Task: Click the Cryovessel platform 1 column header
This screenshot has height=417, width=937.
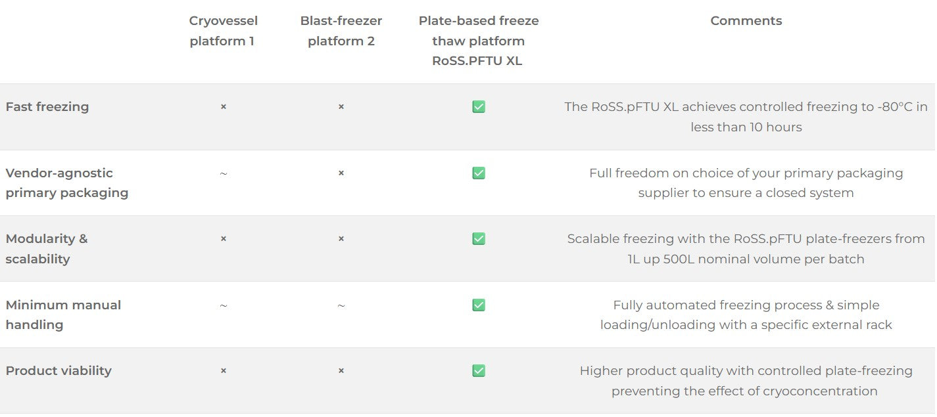Action: (222, 31)
